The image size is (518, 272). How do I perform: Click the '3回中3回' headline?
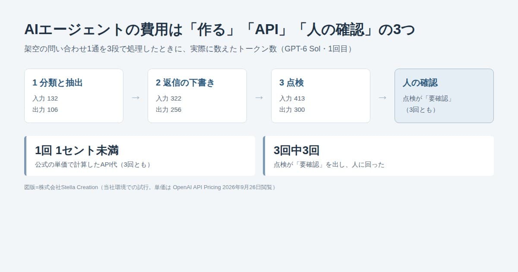tap(297, 150)
